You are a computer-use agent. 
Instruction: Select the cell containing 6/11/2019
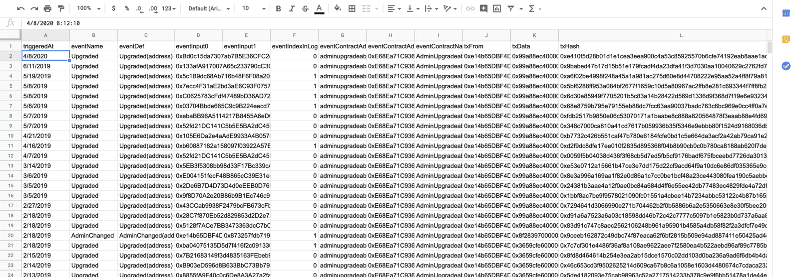pyautogui.click(x=45, y=66)
